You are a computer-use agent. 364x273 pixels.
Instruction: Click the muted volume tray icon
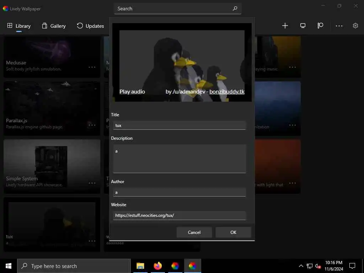click(318, 266)
